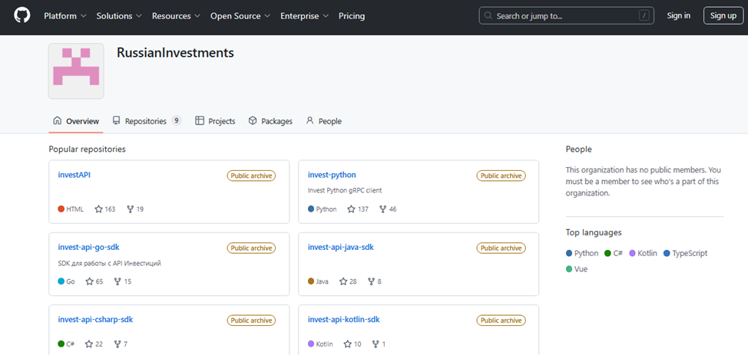This screenshot has height=355, width=748.
Task: Click the fork icon of invest-api-java-sdk (8)
Action: (372, 281)
